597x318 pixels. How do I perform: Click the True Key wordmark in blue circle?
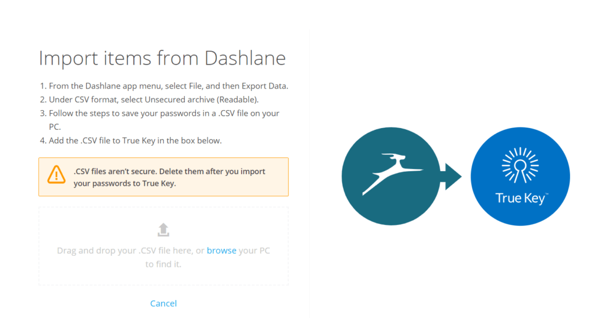(521, 198)
